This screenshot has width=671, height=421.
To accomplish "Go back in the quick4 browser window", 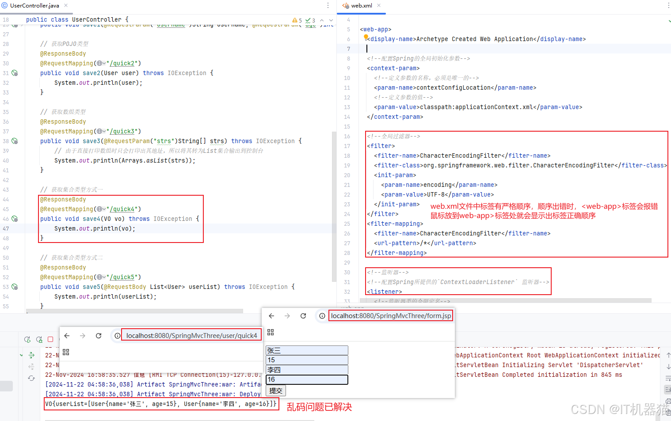I will [67, 336].
